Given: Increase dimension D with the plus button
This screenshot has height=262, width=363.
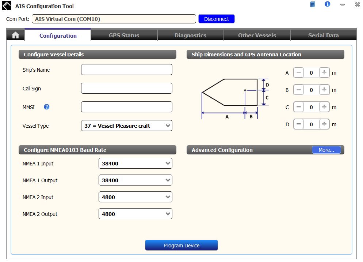Looking at the screenshot, I should coord(324,124).
